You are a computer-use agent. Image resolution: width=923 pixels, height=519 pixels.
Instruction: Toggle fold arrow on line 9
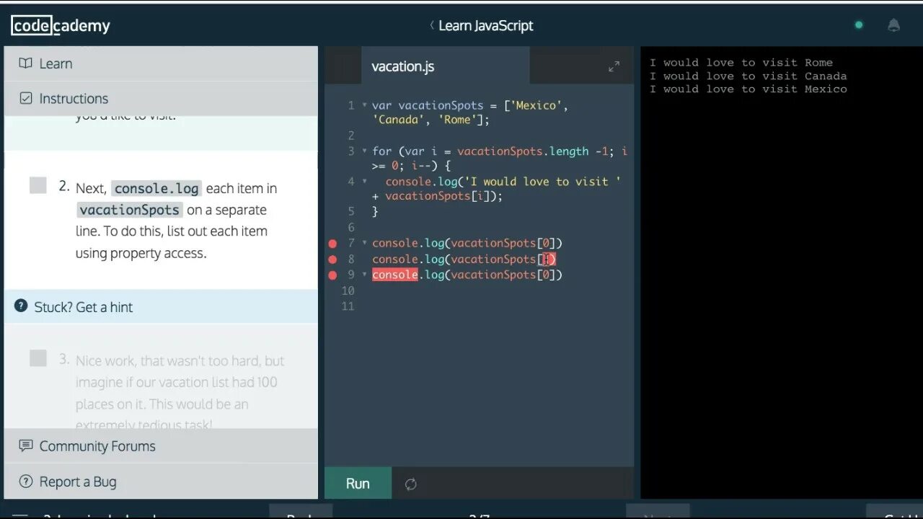coord(364,275)
